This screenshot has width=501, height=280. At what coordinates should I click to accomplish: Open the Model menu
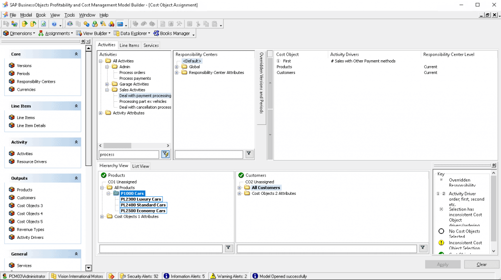tap(26, 15)
